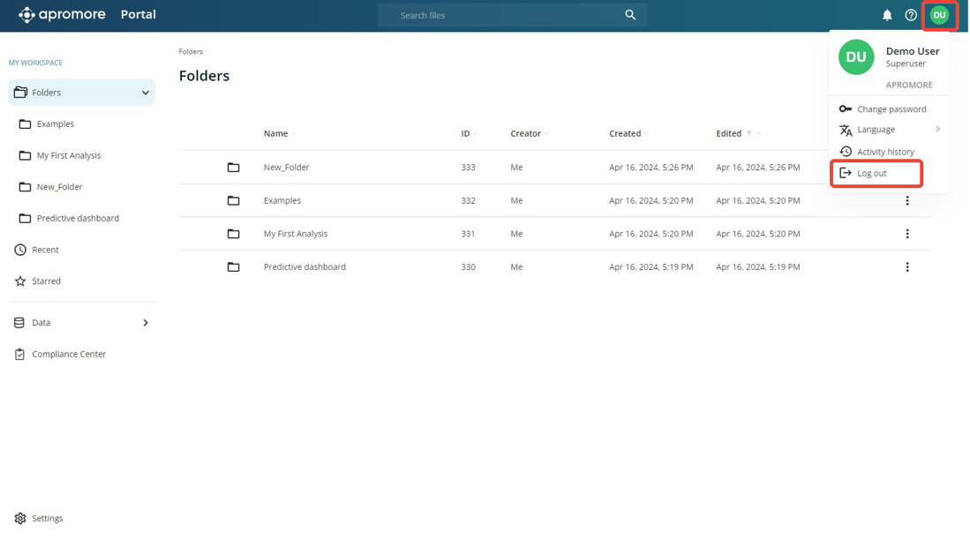This screenshot has width=970, height=547.
Task: Click the Apromore logo
Action: (62, 15)
